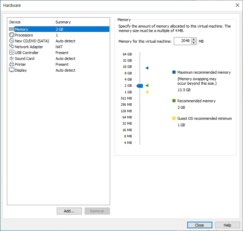Click the Sound Card speaker icon
The image size is (243, 231).
tap(12, 58)
